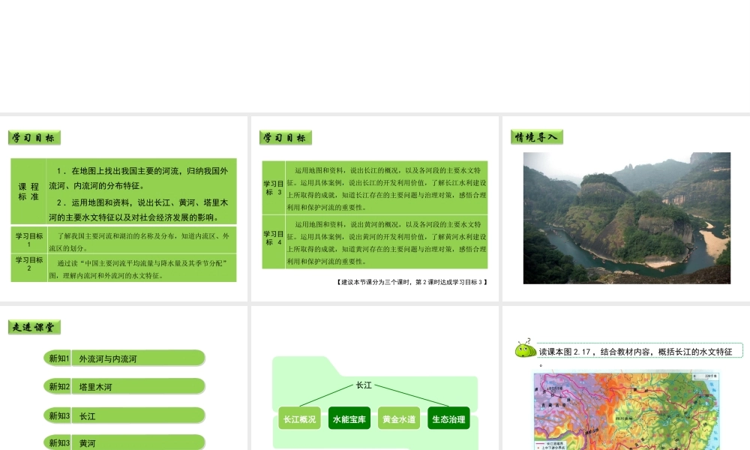
Task: Click the 生态治理 box
Action: tap(448, 419)
